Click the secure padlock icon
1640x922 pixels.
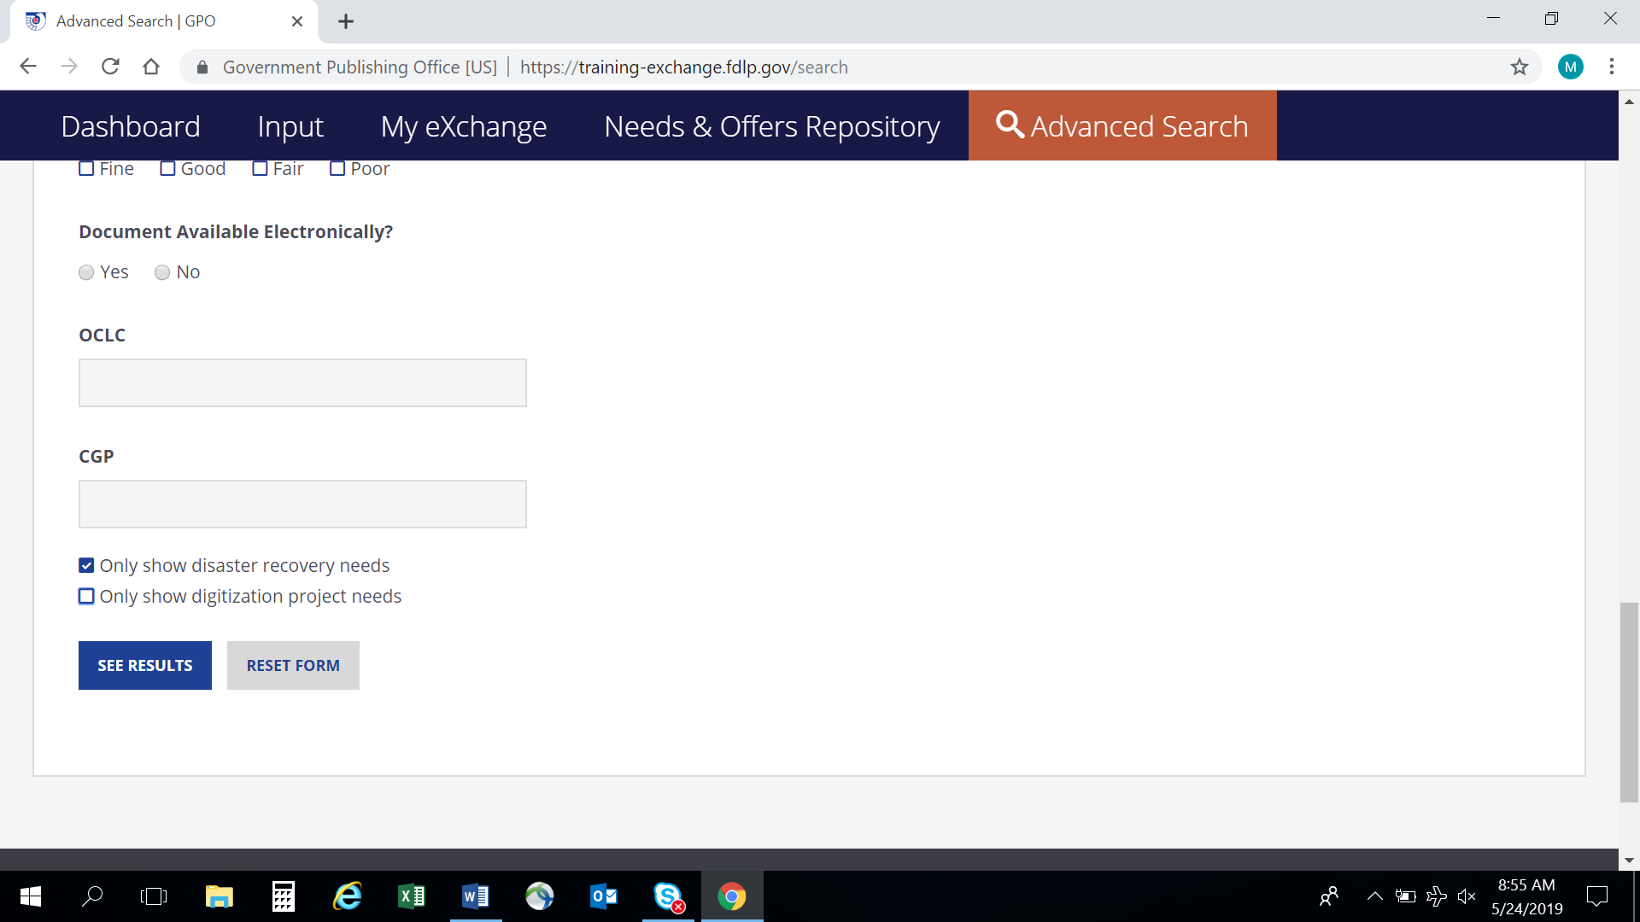pos(202,67)
